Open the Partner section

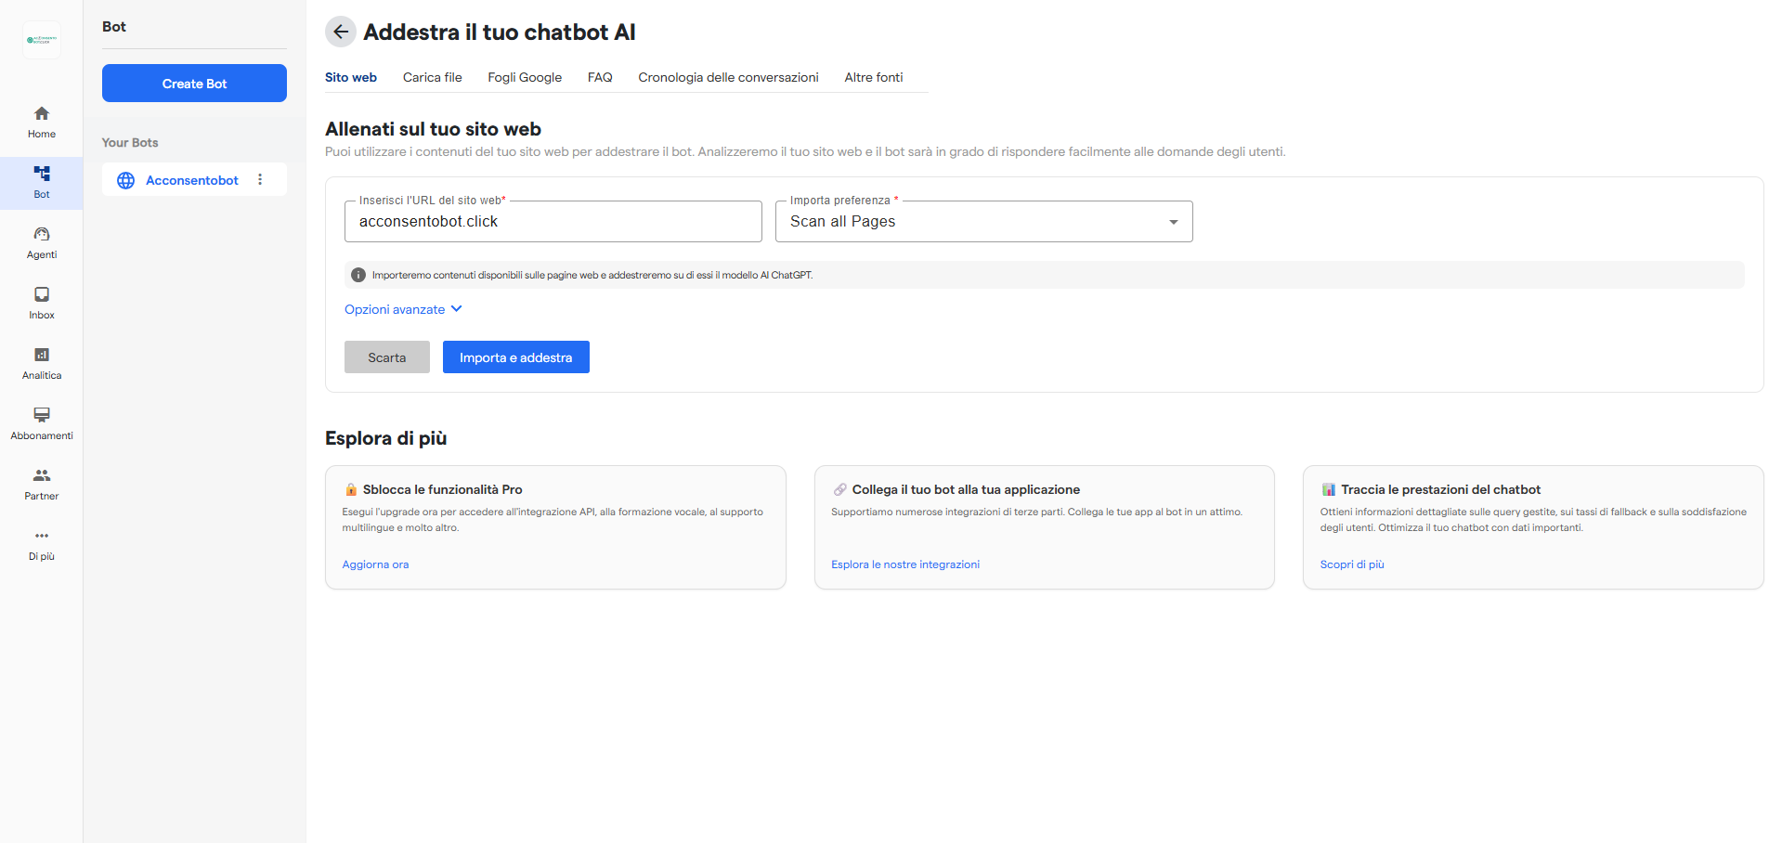click(41, 483)
